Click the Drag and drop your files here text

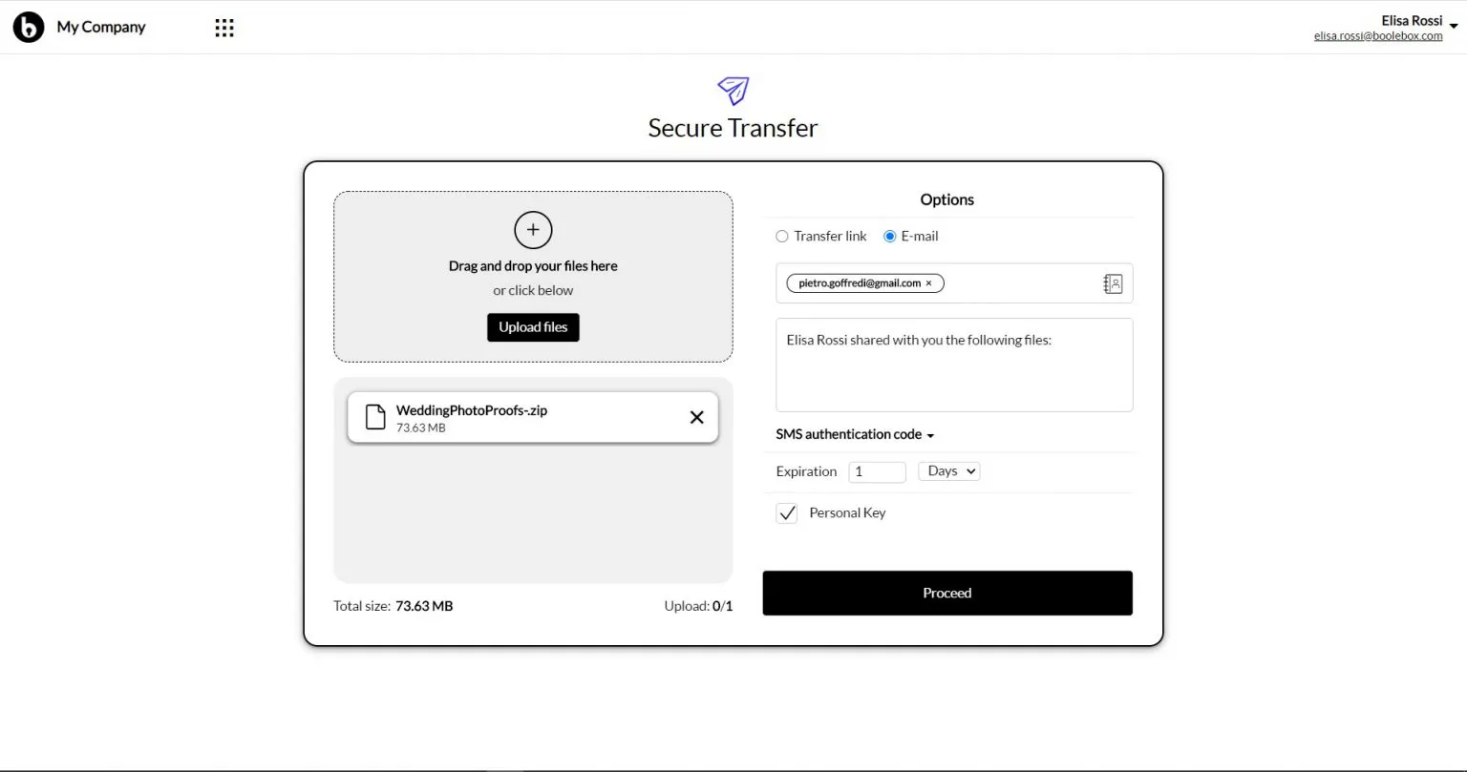(533, 266)
